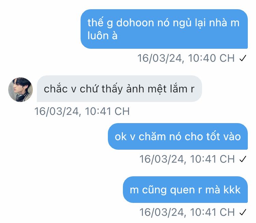Click the checkmark under "m cũng quen r" message
Viewport: 256px width, 223px height.
coord(243,212)
